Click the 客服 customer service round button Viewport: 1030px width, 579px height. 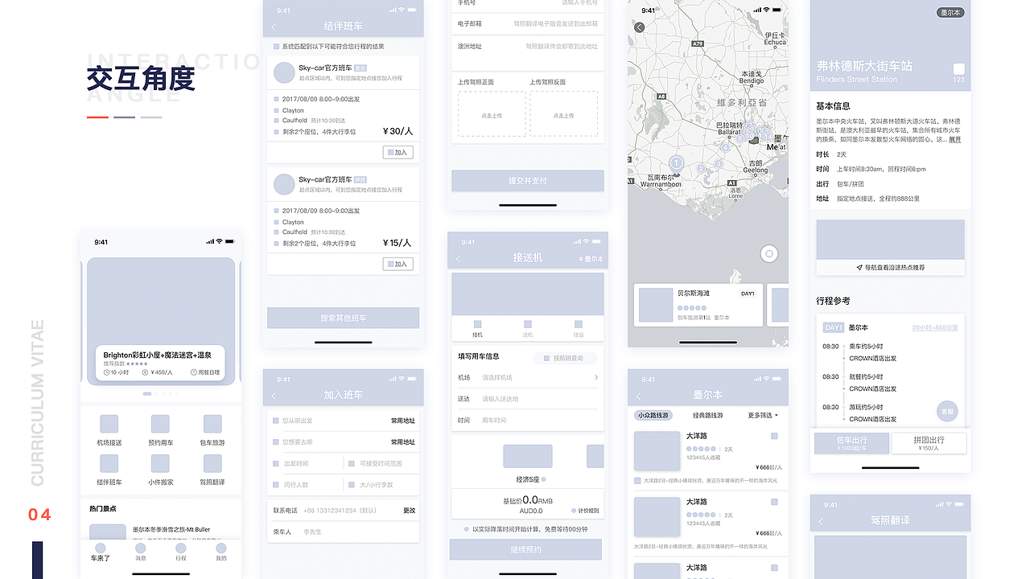[x=947, y=411]
